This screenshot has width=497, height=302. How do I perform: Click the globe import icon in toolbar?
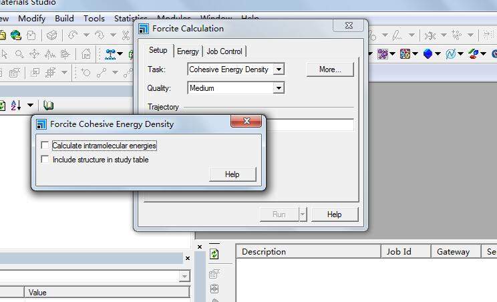pos(15,35)
